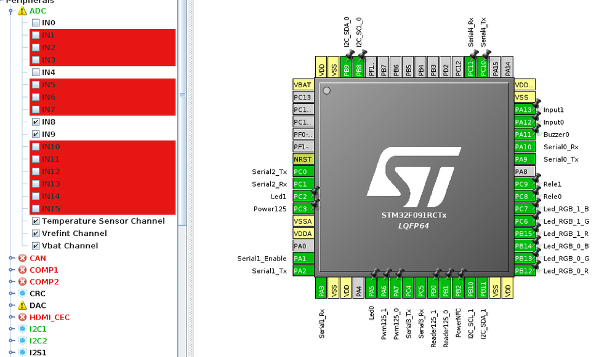Click the conflicted IN10 entry
This screenshot has width=615, height=357.
[x=102, y=147]
